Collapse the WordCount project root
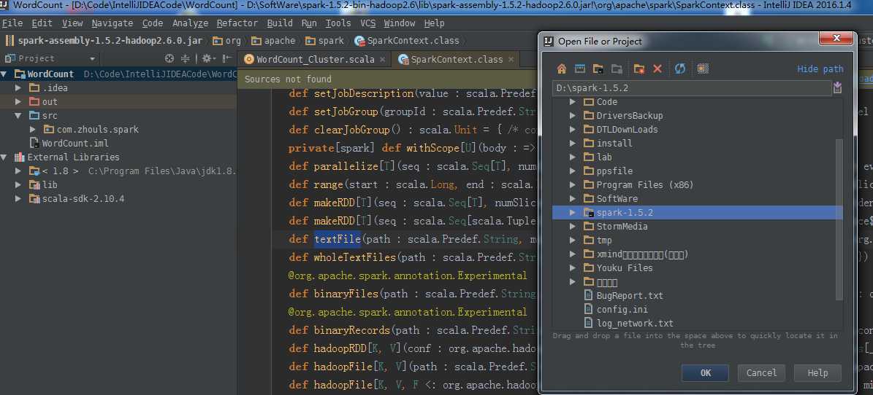873x395 pixels. (4, 74)
